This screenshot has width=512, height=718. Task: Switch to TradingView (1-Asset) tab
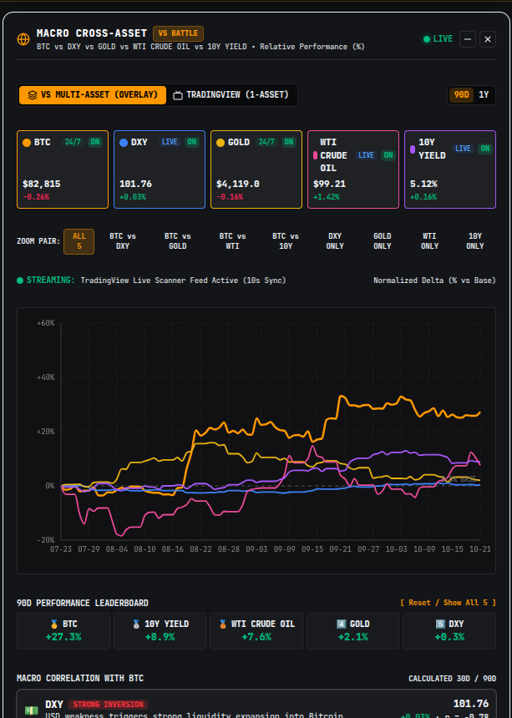pyautogui.click(x=231, y=95)
